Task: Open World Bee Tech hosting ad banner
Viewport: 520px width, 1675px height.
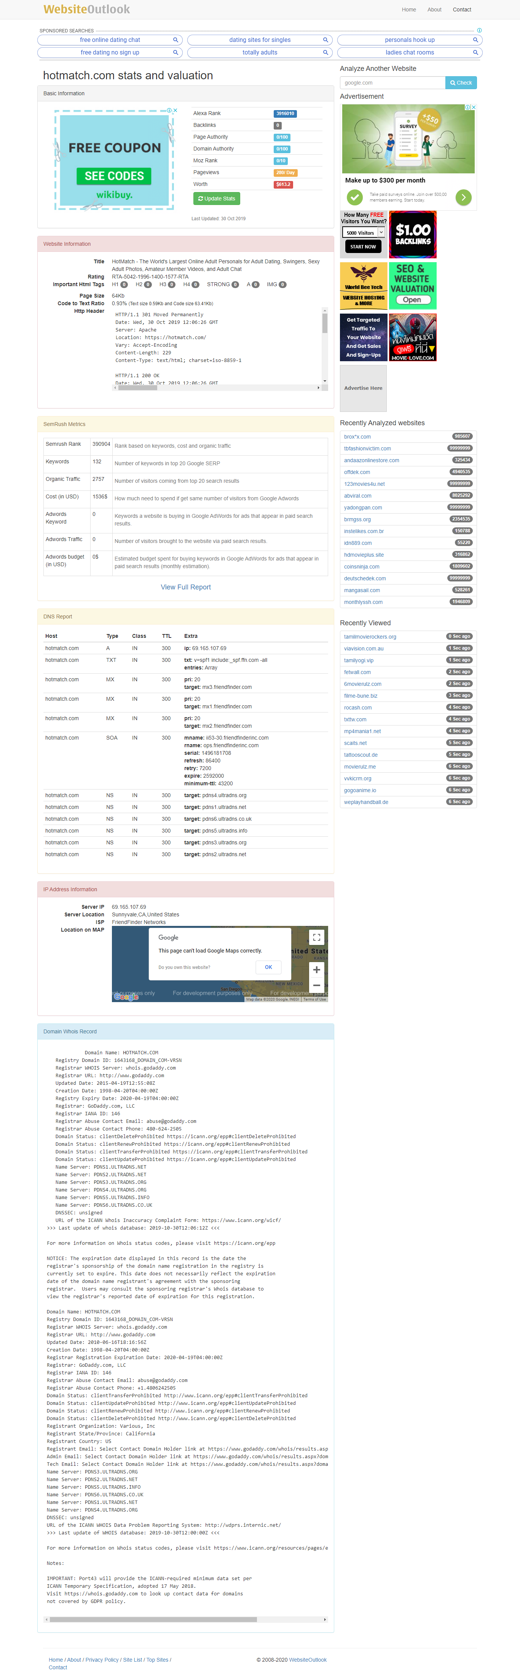Action: 363,285
